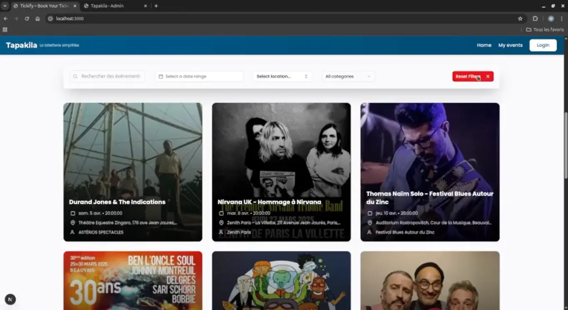Click the Zenith Paris organizer text
Image resolution: width=568 pixels, height=310 pixels.
(x=239, y=232)
